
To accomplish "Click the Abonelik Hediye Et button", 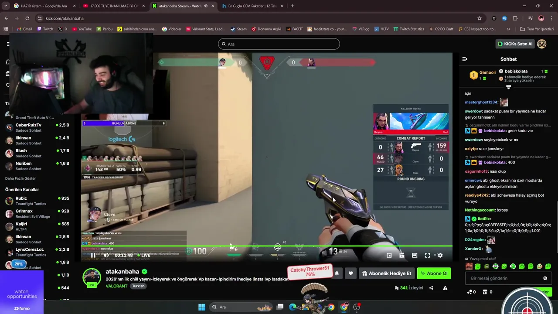I will coord(386,273).
